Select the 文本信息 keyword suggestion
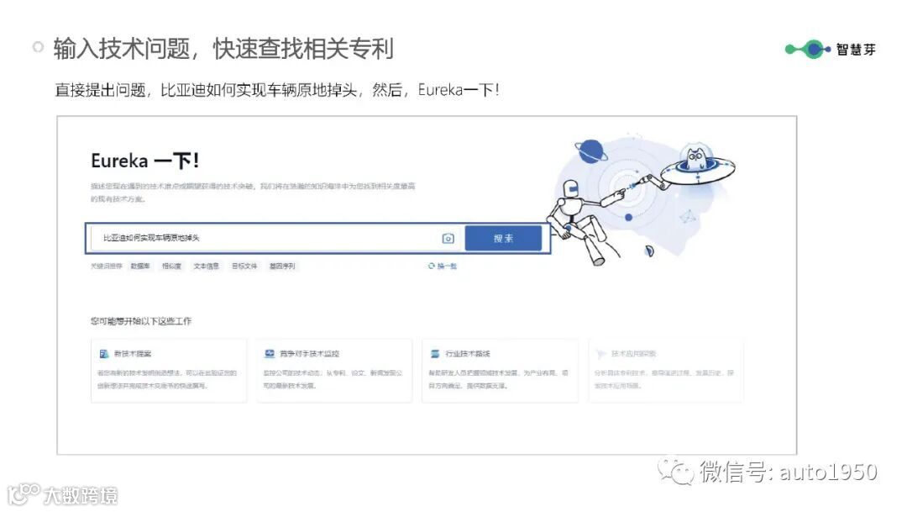The width and height of the screenshot is (907, 512). point(206,266)
